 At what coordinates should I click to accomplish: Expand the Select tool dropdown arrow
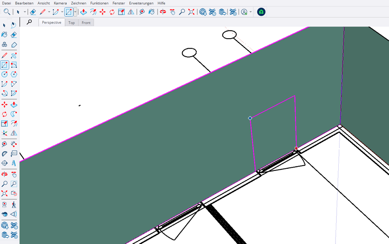click(25, 12)
